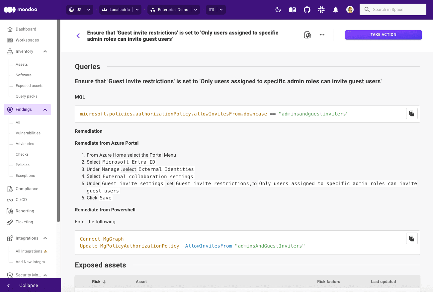Click the Integrations icon in sidebar

coord(10,238)
